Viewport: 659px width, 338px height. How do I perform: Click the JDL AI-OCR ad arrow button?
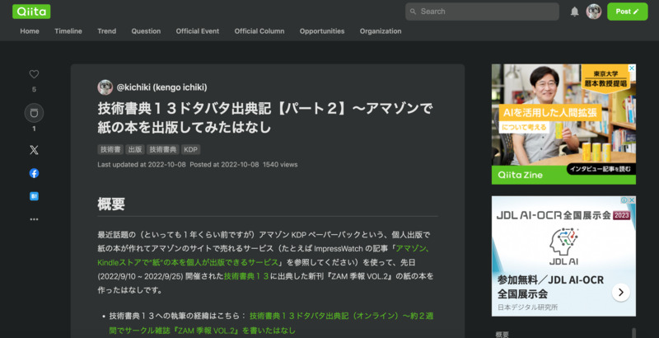[621, 292]
